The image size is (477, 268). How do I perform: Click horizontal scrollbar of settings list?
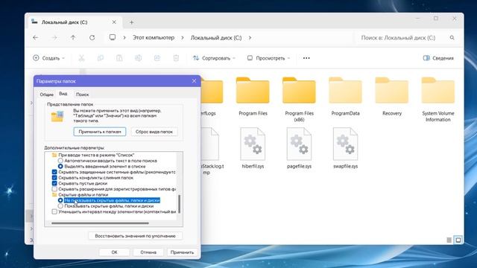coord(100,223)
